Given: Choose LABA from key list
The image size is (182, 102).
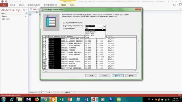Looking at the screenshot, I should coord(96,37).
